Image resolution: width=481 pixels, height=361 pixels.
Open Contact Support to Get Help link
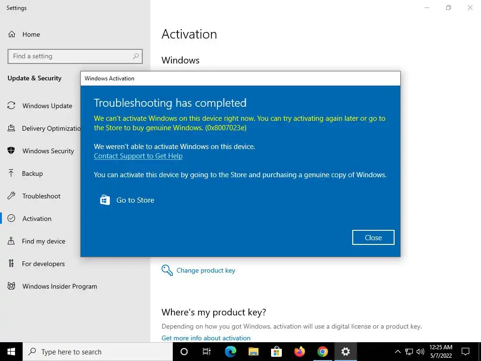click(138, 156)
